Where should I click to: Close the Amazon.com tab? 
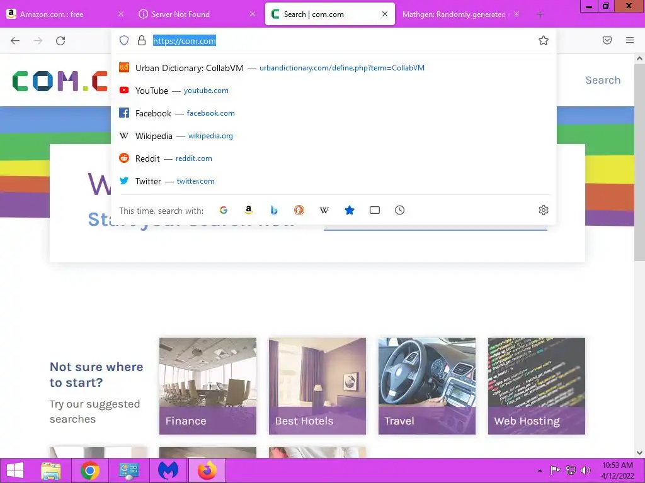click(120, 14)
